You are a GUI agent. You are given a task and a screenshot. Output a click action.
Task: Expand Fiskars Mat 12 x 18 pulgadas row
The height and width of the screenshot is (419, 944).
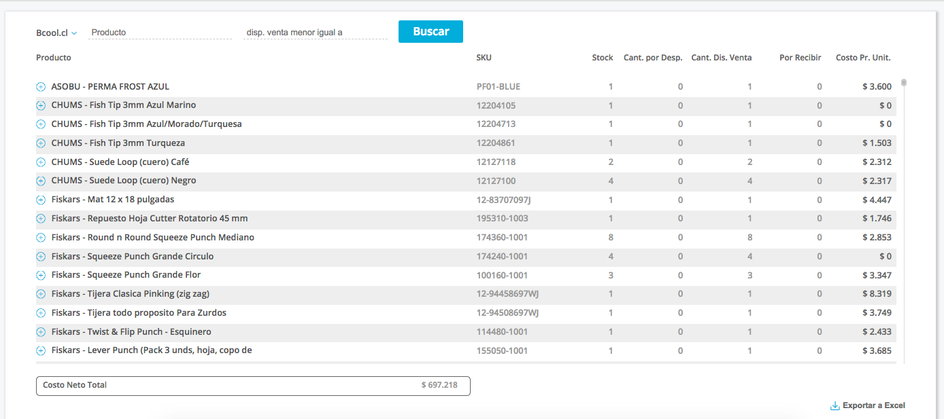pos(40,200)
